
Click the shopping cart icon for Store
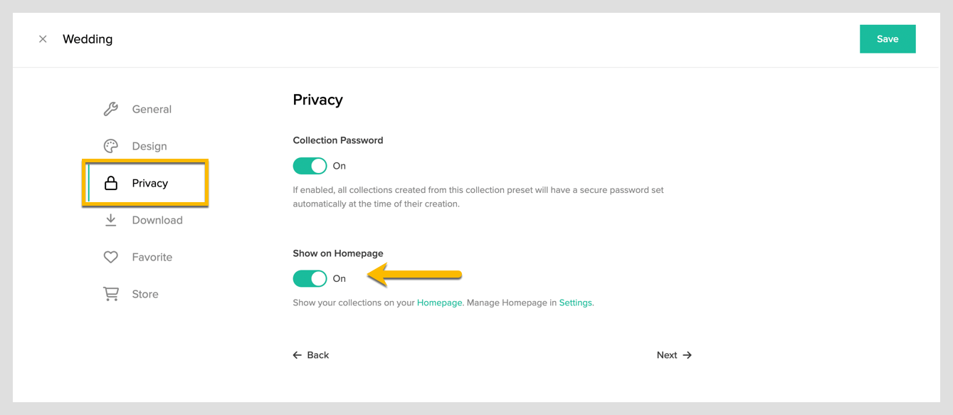tap(111, 294)
